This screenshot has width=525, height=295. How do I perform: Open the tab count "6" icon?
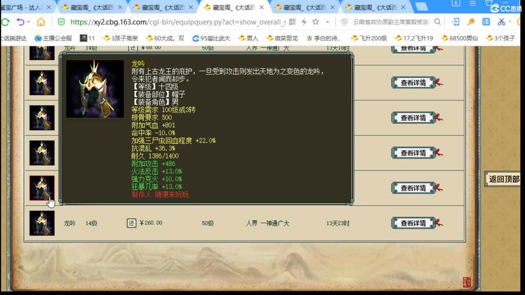(x=456, y=3)
